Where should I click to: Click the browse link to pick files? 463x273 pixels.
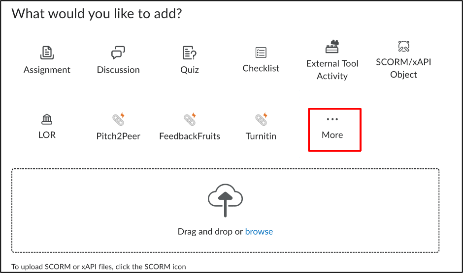[x=259, y=232]
